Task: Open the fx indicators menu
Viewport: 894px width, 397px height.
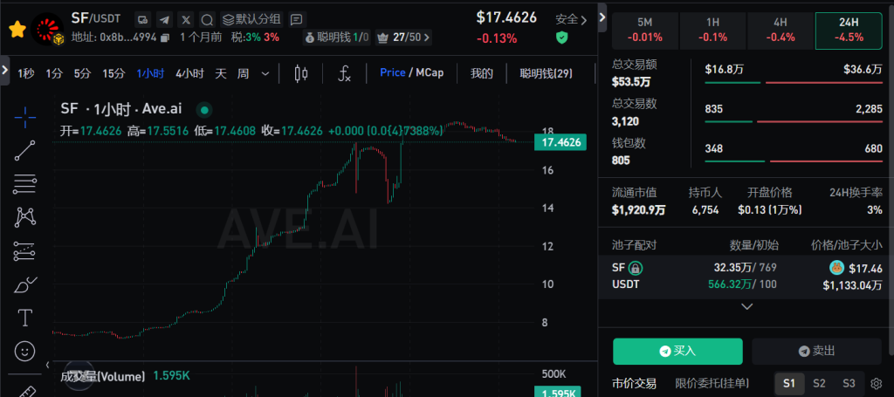Action: click(x=345, y=73)
